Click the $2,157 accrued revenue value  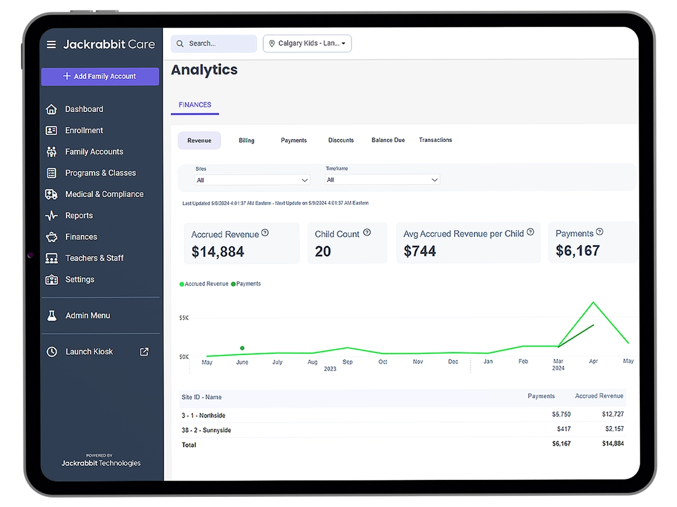coord(614,429)
